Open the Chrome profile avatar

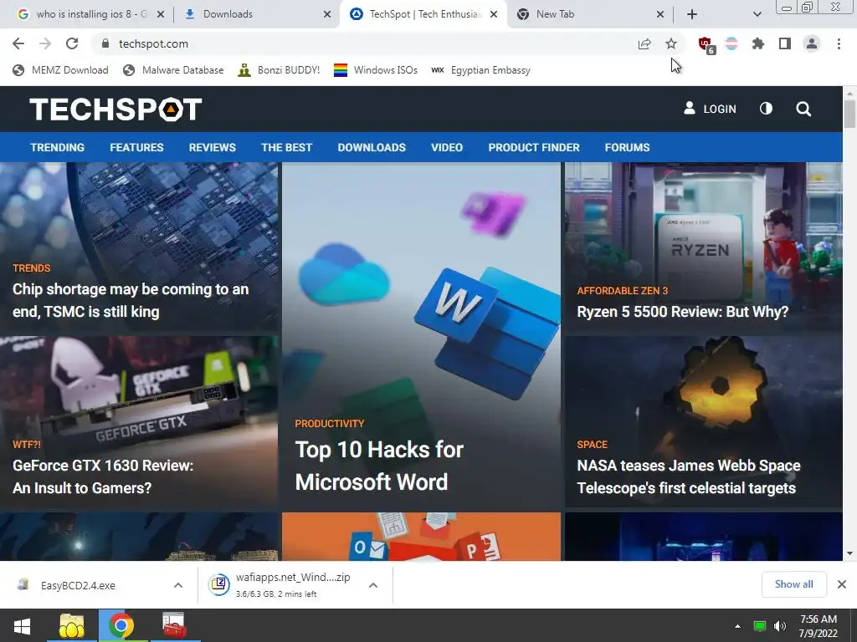812,43
